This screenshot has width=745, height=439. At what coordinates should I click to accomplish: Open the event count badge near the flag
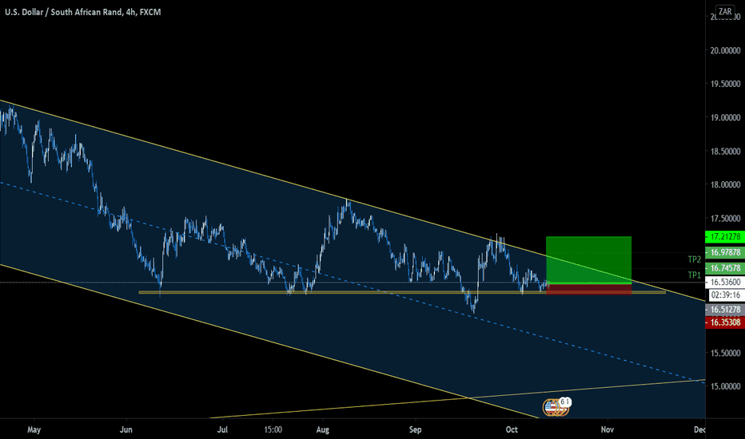click(564, 402)
